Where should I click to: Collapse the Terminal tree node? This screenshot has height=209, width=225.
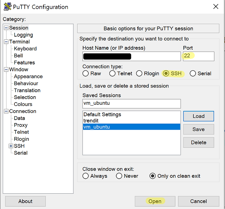[6, 42]
